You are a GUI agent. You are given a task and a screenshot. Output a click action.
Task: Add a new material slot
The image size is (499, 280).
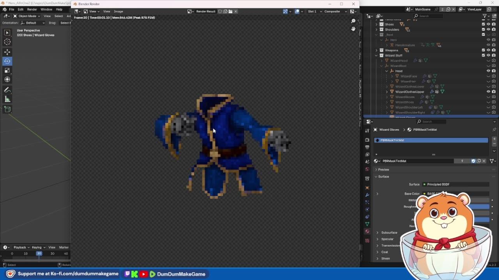coord(494,139)
